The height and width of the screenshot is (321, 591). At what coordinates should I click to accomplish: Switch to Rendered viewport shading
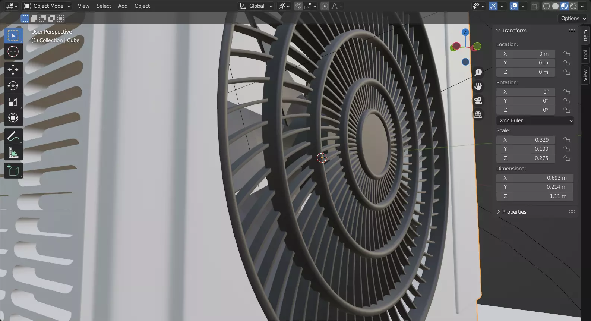coord(573,6)
